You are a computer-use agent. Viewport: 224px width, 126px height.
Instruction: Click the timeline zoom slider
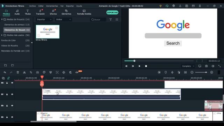click(201, 72)
